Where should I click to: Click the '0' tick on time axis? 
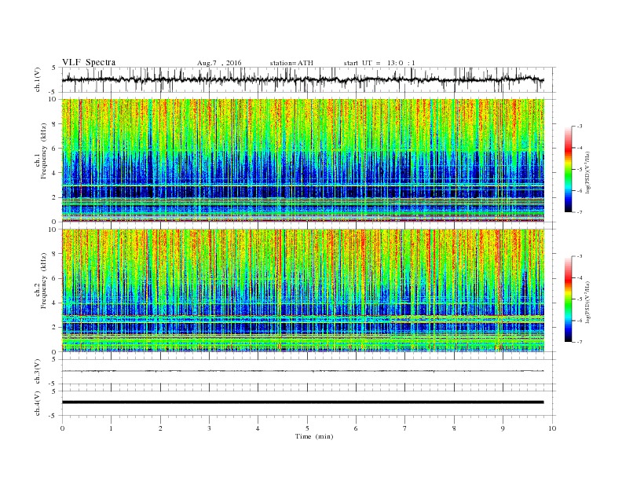(62, 428)
